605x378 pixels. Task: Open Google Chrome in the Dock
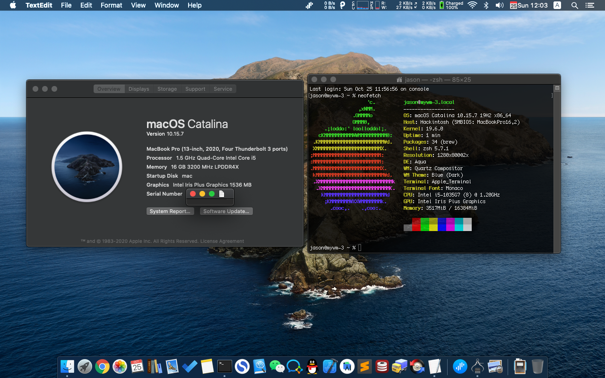point(103,366)
